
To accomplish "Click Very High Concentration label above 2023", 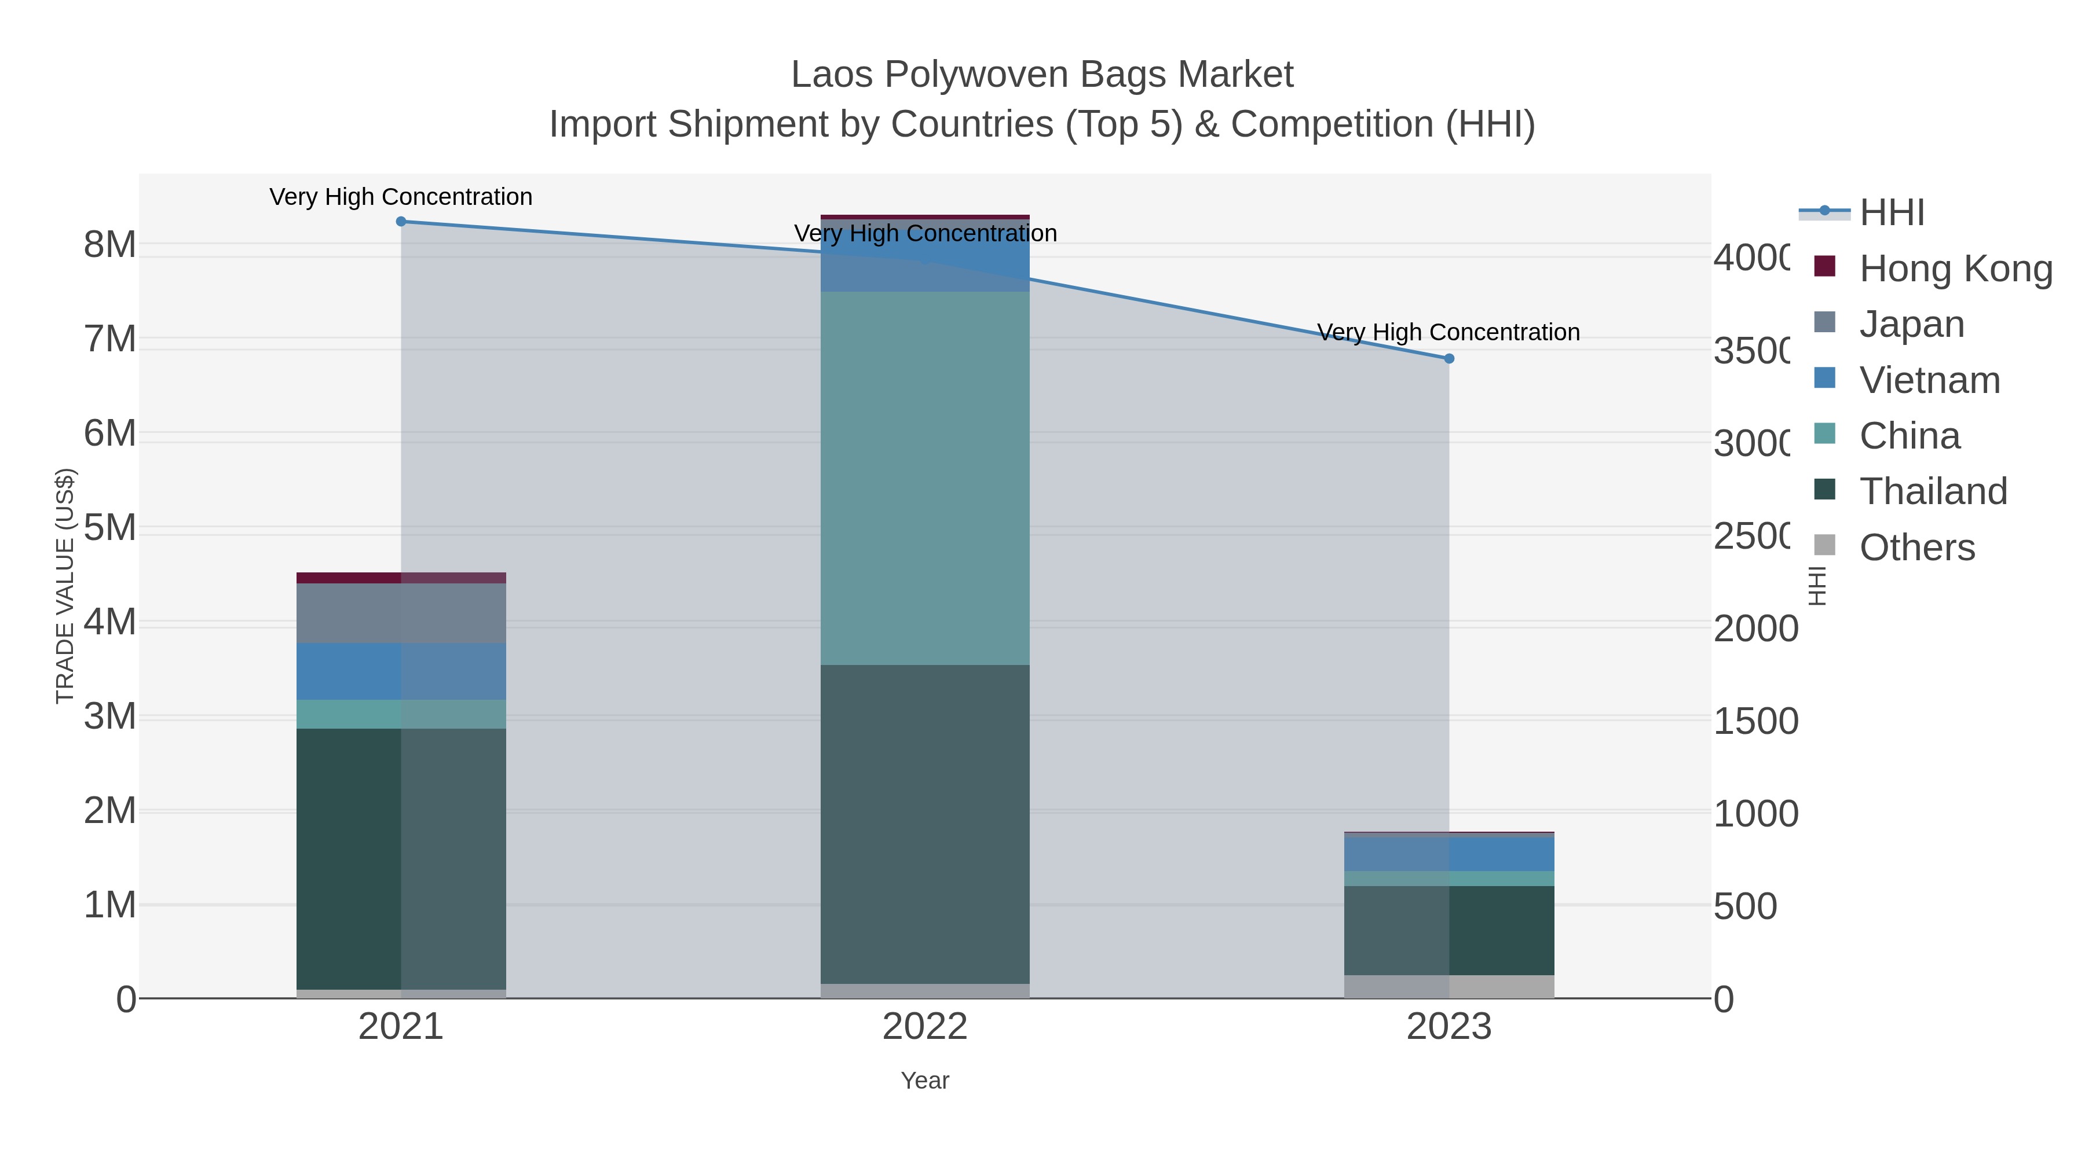I will click(x=1449, y=332).
